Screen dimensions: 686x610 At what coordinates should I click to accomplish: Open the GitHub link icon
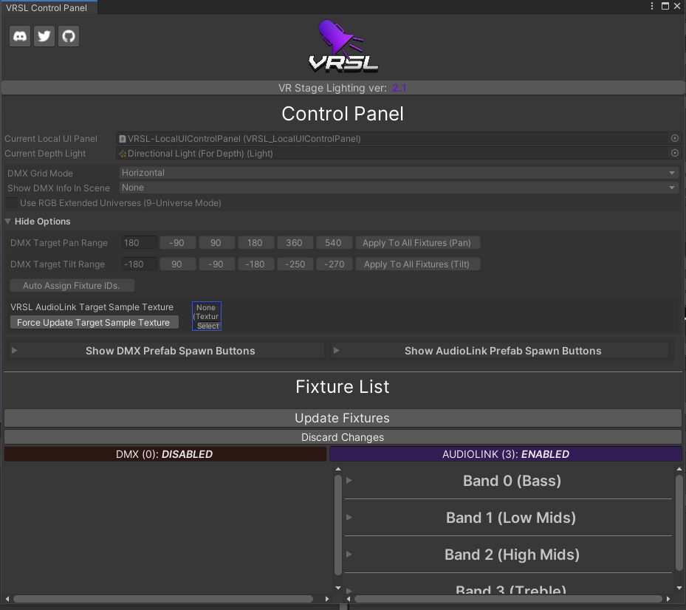(69, 36)
